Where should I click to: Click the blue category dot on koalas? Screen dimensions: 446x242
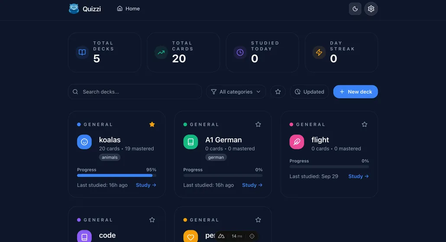click(79, 124)
